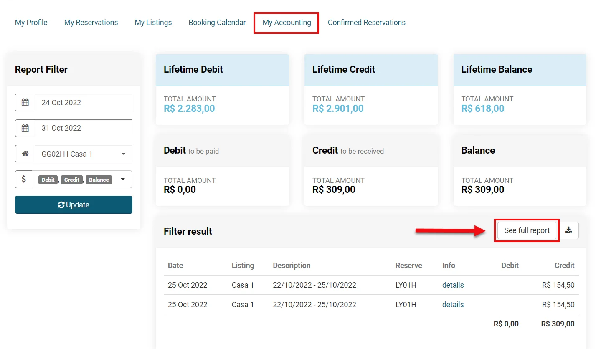Viewport: 596px width, 349px height.
Task: Click the 31 Oct 2022 end date field
Action: coord(84,128)
